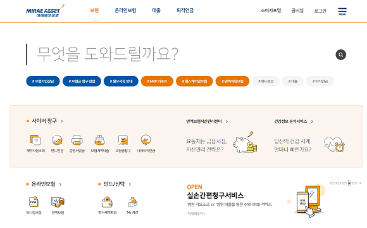
Task: Click 자세히보기 under 실손간편청구서비스
Action: point(196,213)
